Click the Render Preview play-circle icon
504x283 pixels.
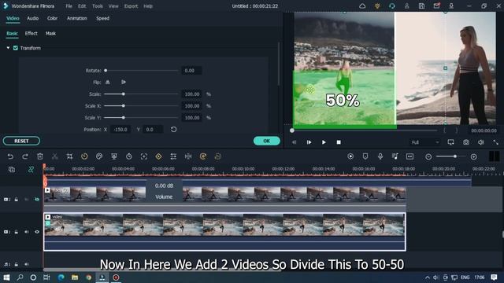coord(350,156)
